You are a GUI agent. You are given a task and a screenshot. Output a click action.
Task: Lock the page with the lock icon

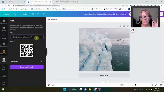[x=120, y=26]
